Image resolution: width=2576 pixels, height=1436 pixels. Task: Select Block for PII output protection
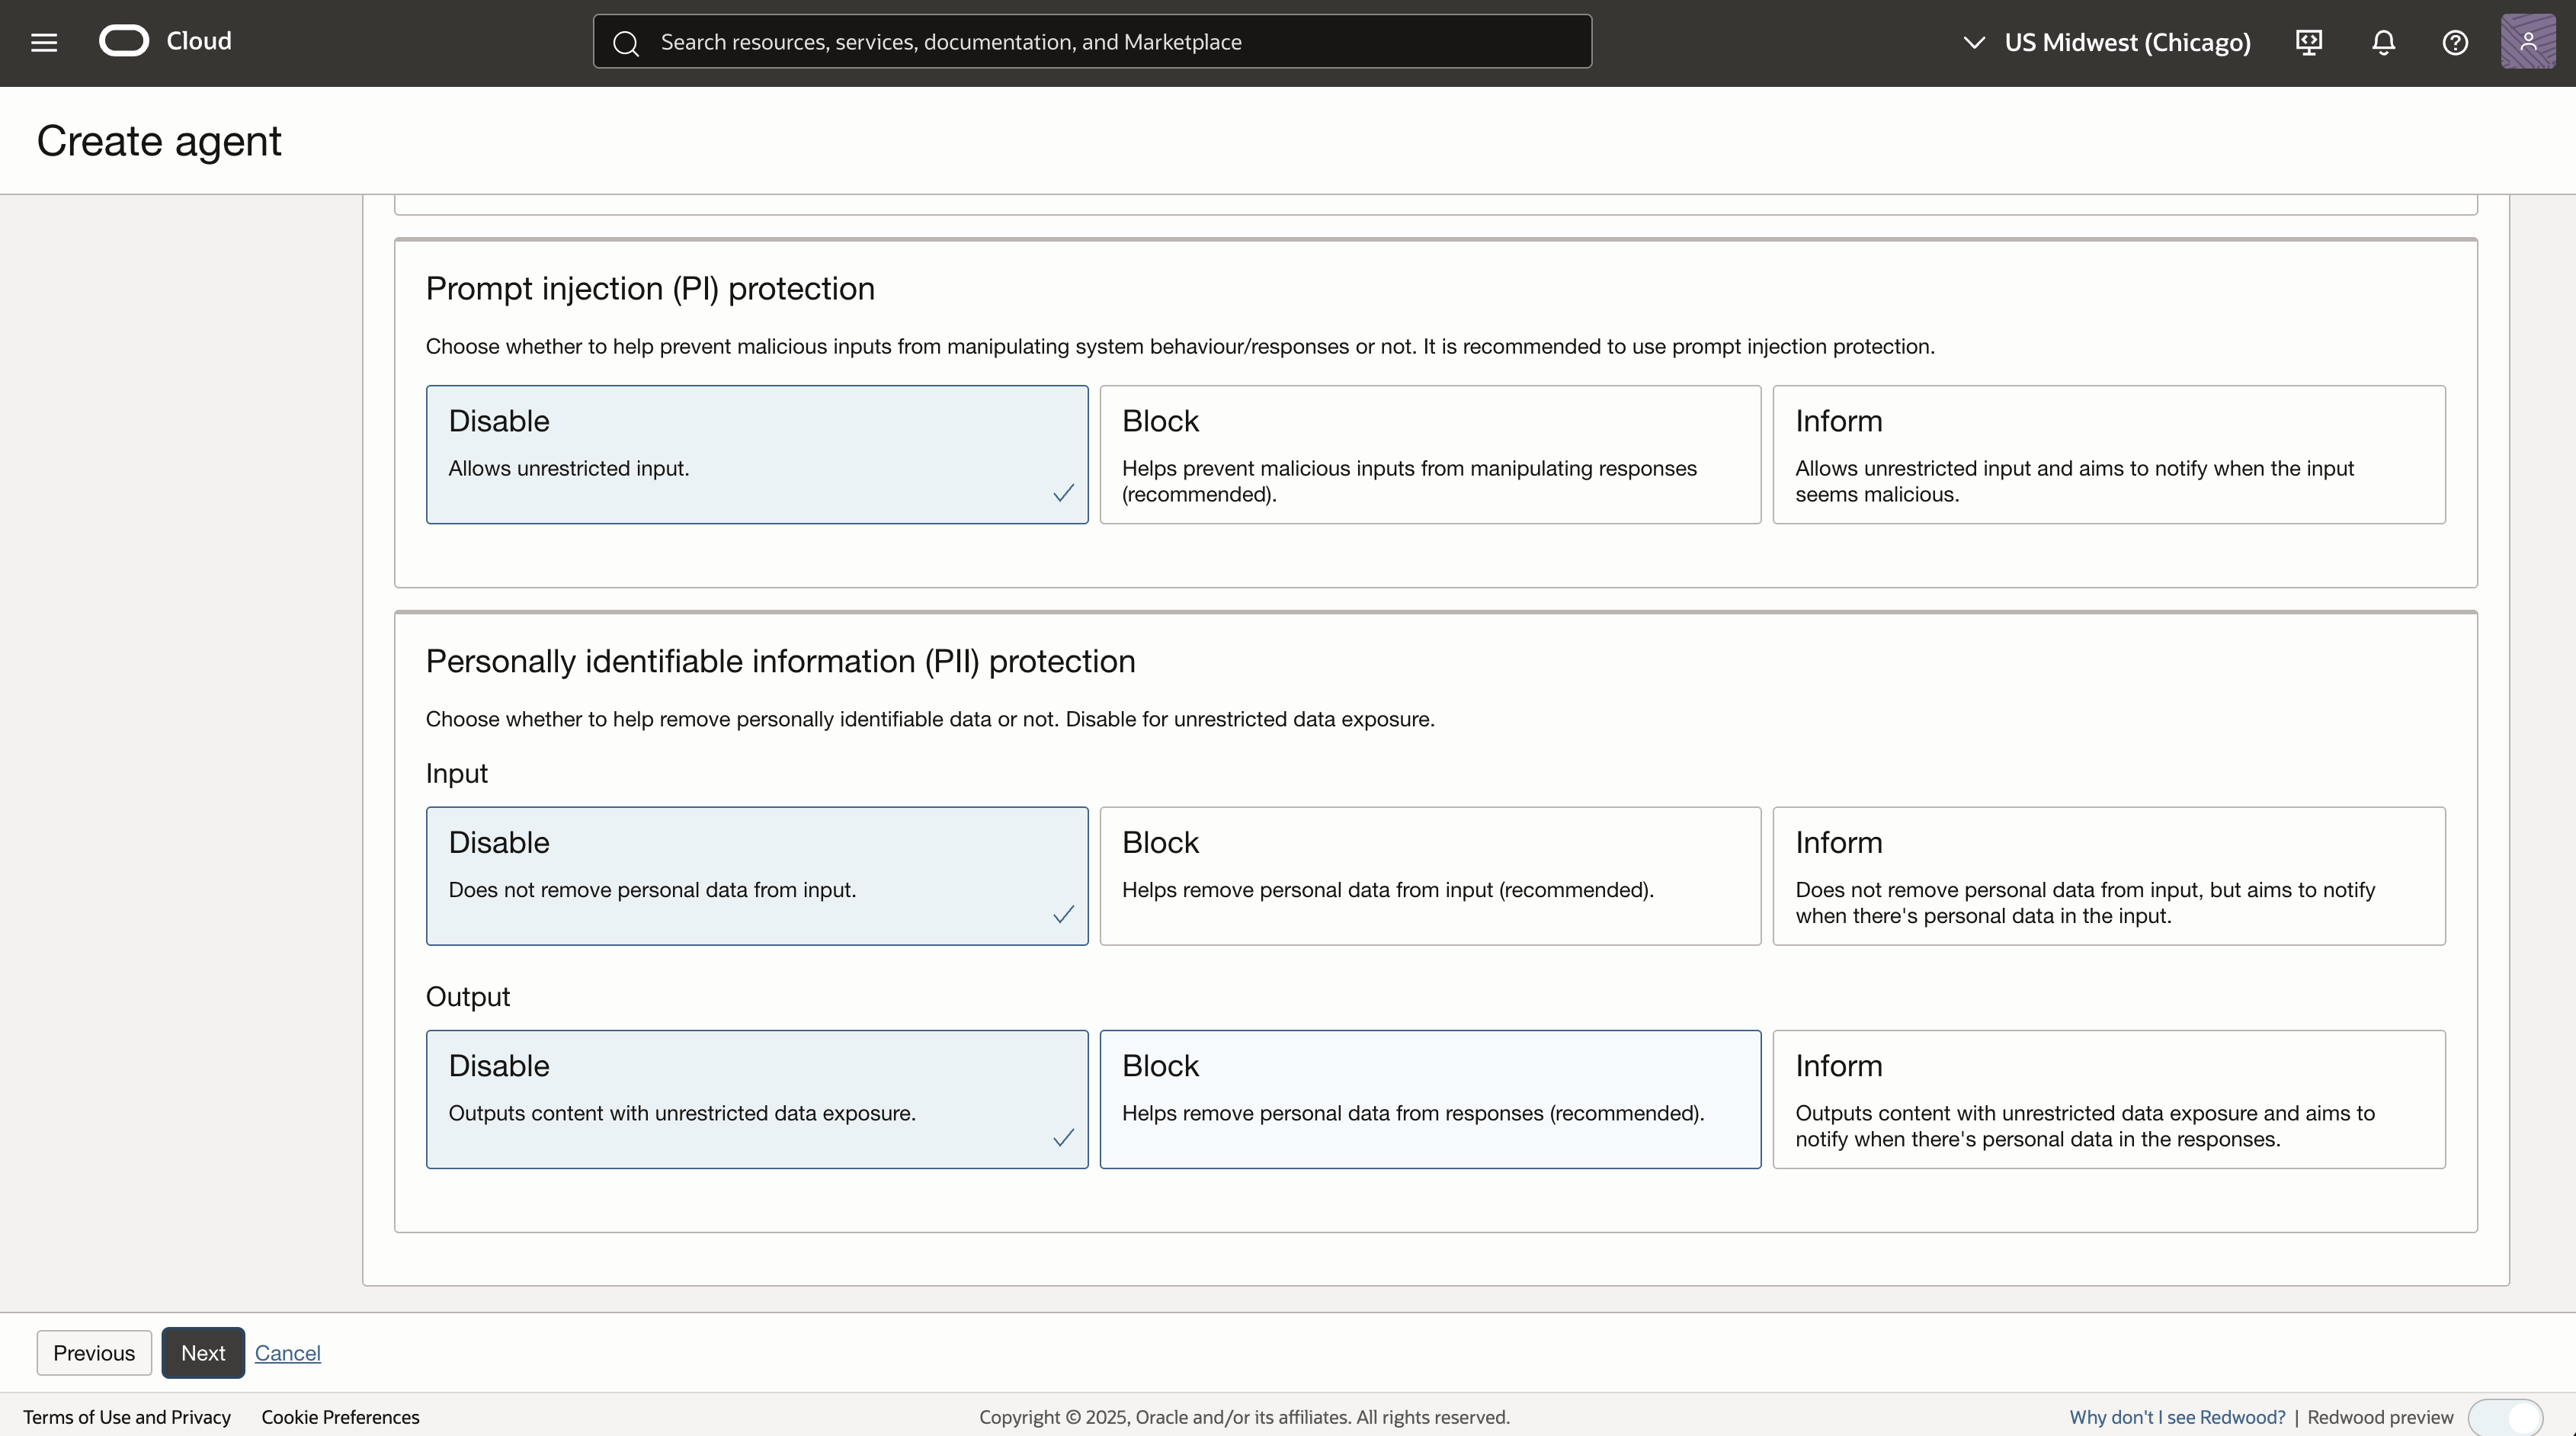[1429, 1098]
